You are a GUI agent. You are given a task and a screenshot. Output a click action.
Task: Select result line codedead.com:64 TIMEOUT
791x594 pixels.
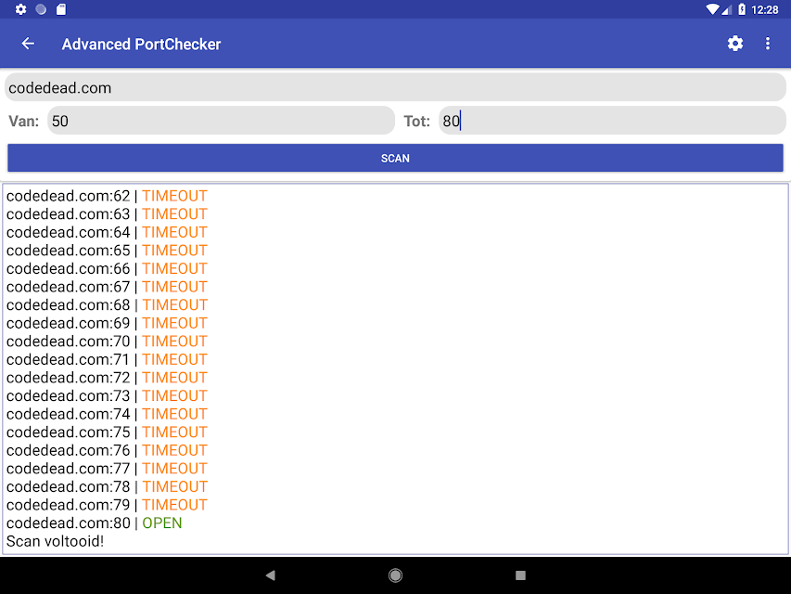click(x=107, y=232)
